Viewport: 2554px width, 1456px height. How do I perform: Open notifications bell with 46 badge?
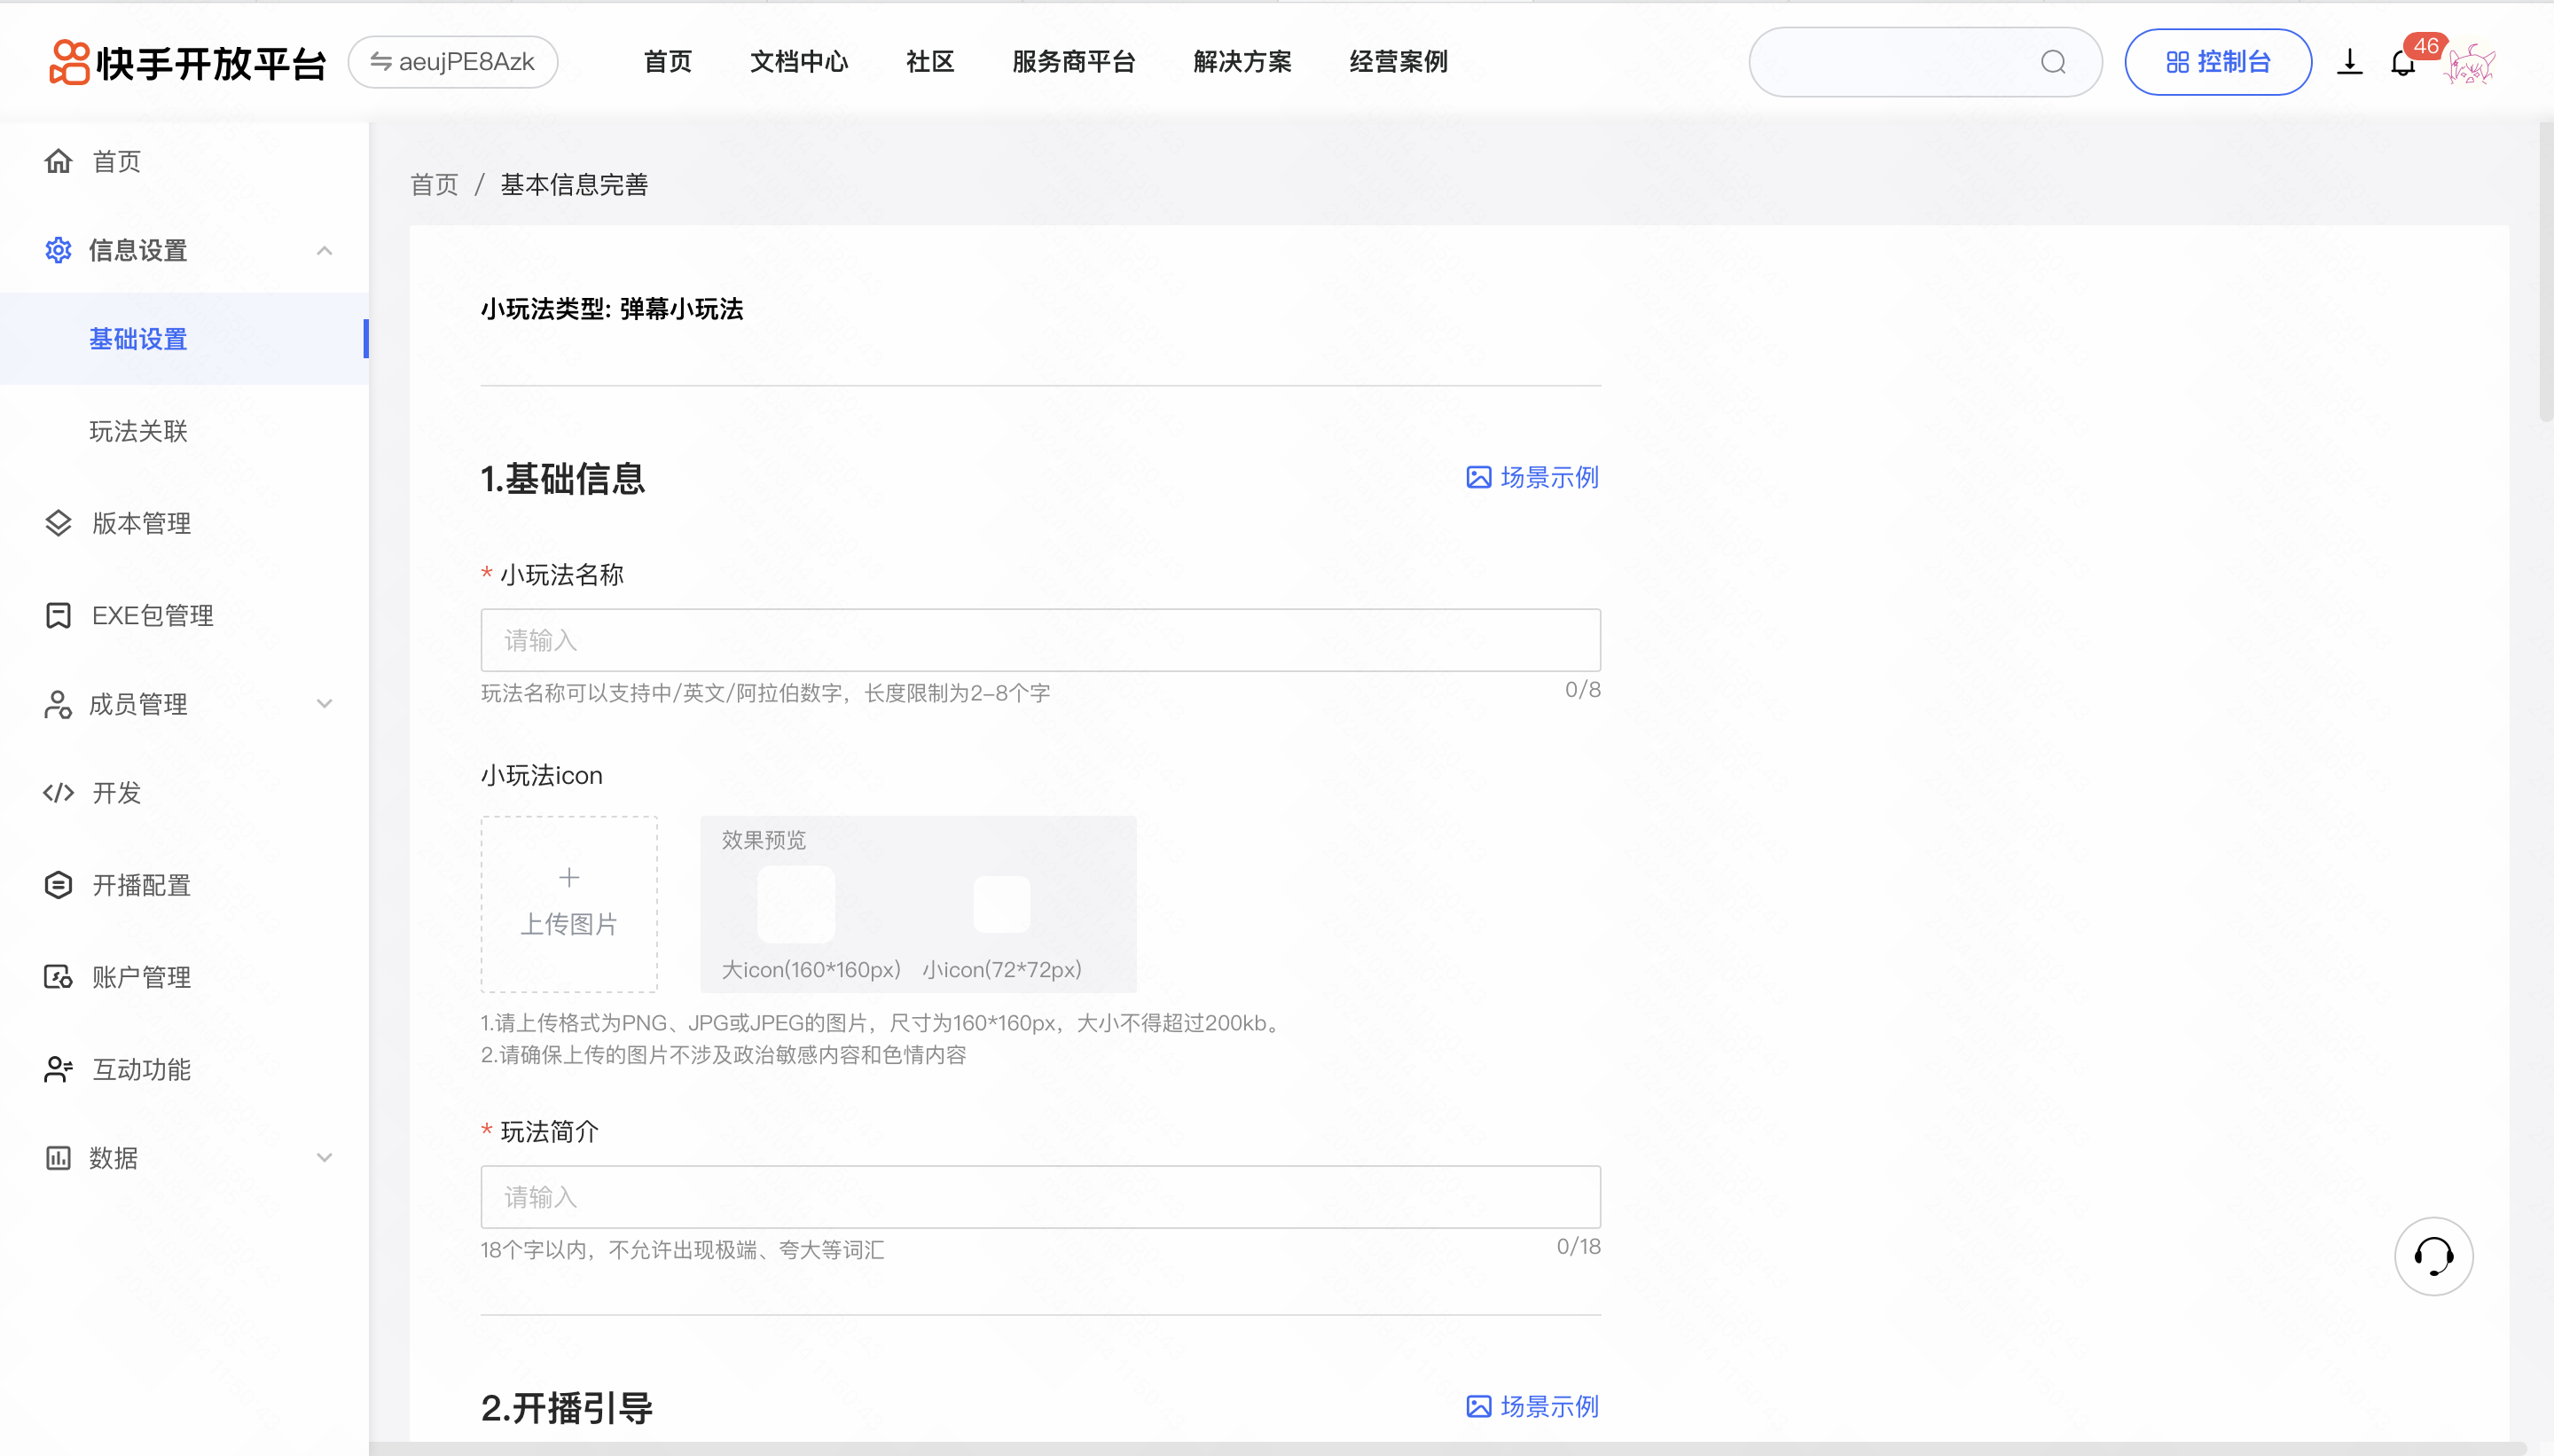tap(2402, 62)
